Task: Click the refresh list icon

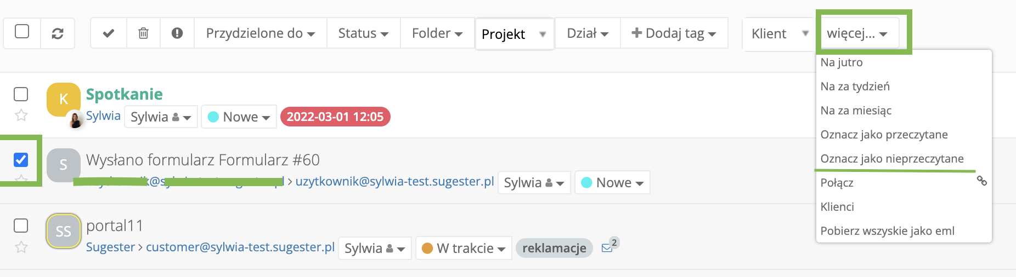Action: click(x=57, y=33)
